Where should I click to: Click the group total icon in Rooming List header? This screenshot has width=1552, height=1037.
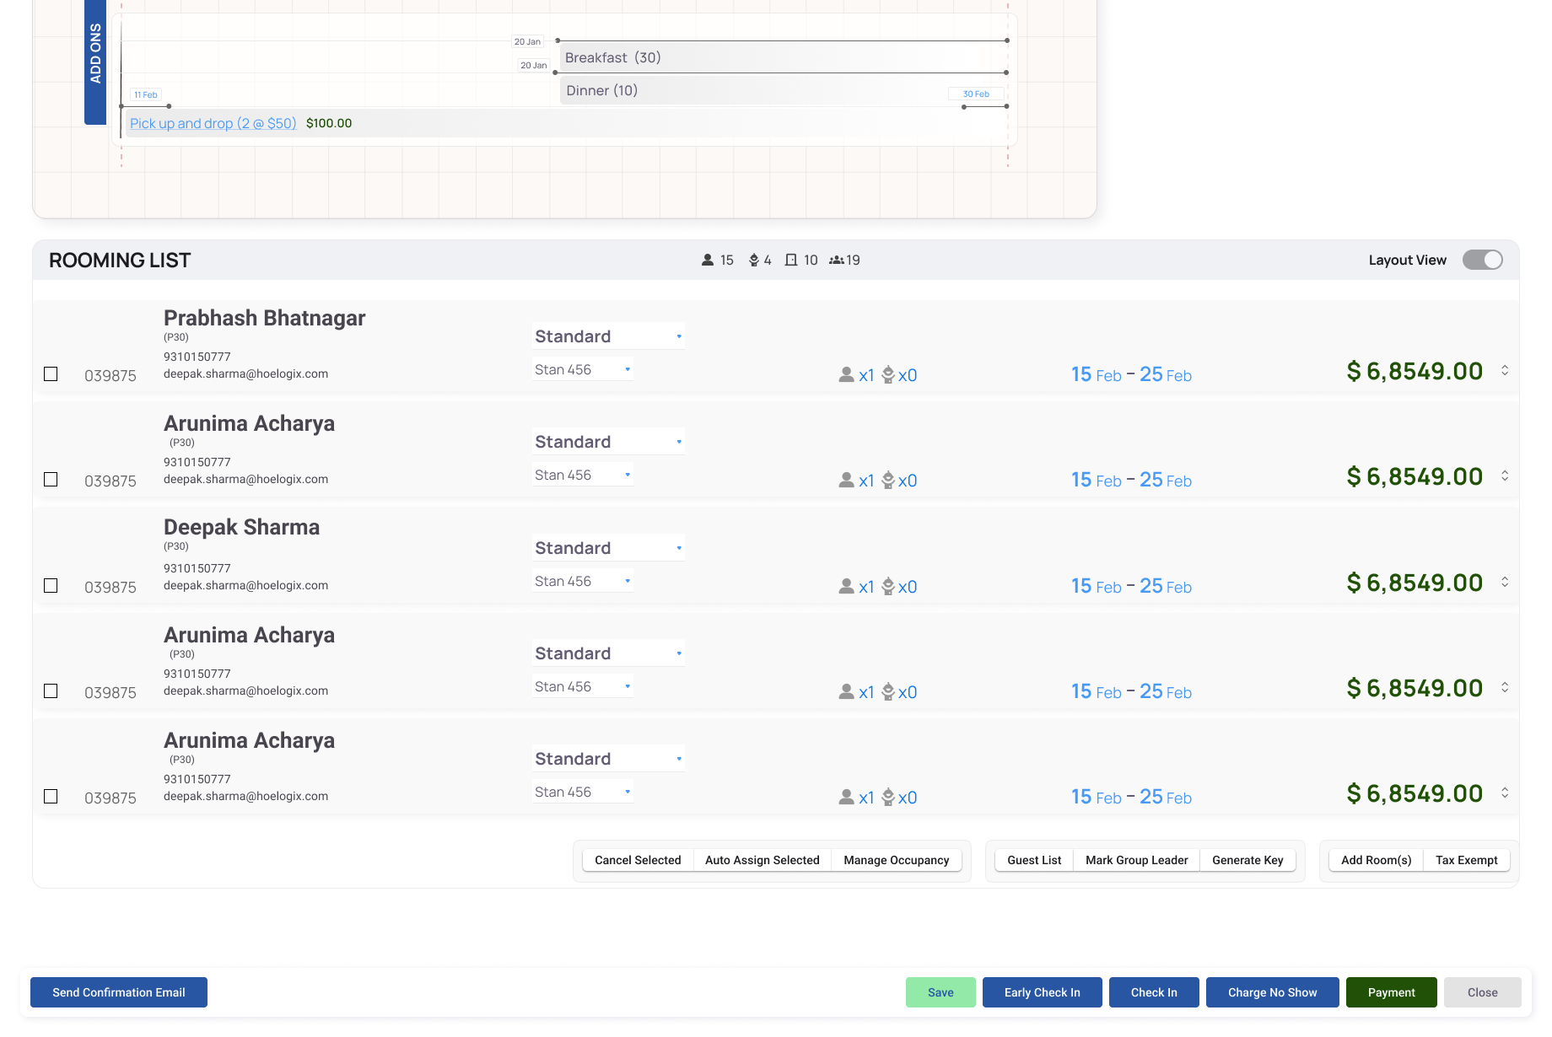[837, 261]
